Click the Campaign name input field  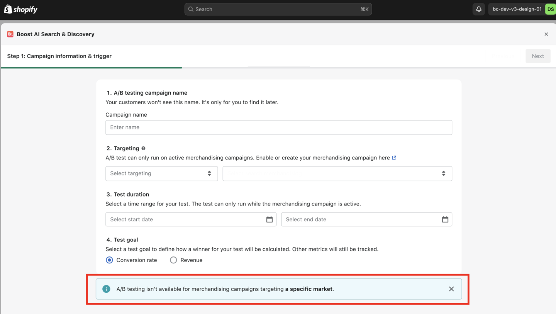pyautogui.click(x=279, y=127)
